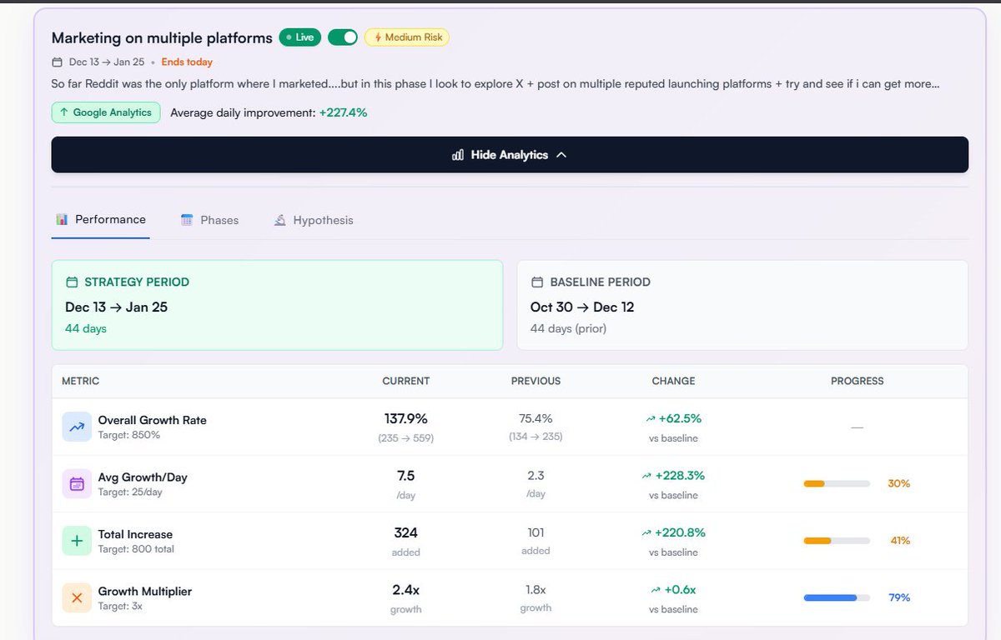Viewport: 1001px width, 640px height.
Task: Click the bar chart icon in Hide Analytics bar
Action: click(458, 155)
